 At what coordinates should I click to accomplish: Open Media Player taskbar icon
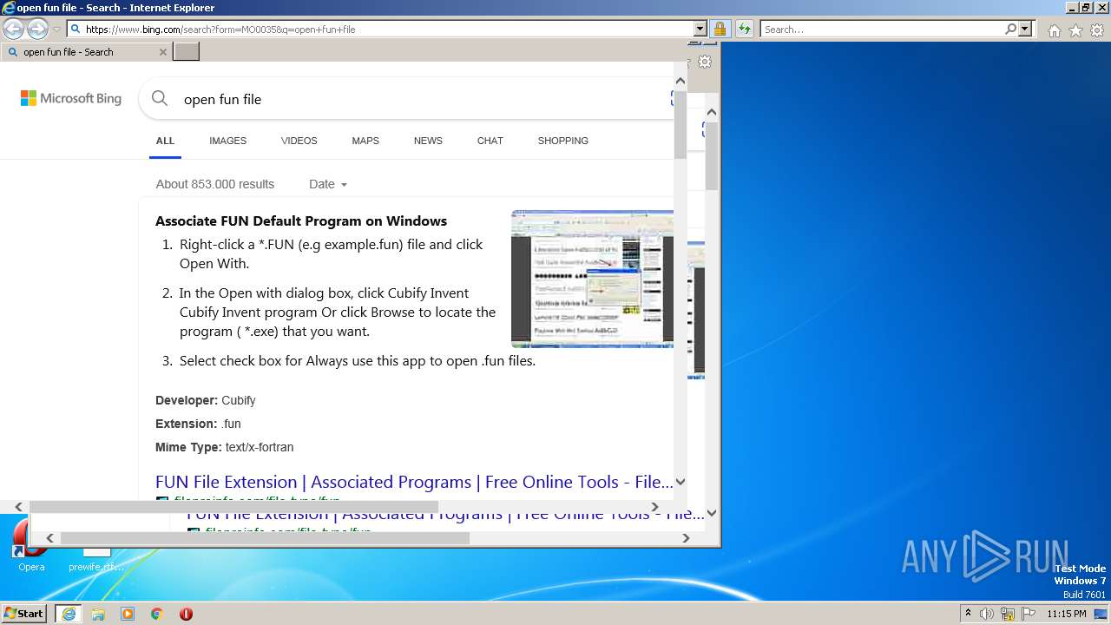pyautogui.click(x=128, y=614)
